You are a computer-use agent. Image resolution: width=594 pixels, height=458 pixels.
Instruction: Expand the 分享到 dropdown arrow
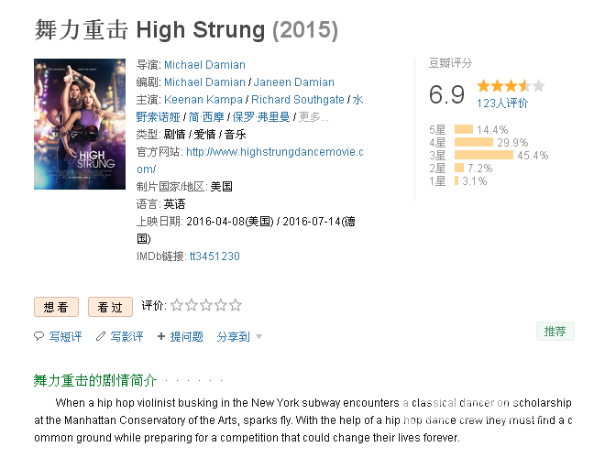(x=259, y=336)
